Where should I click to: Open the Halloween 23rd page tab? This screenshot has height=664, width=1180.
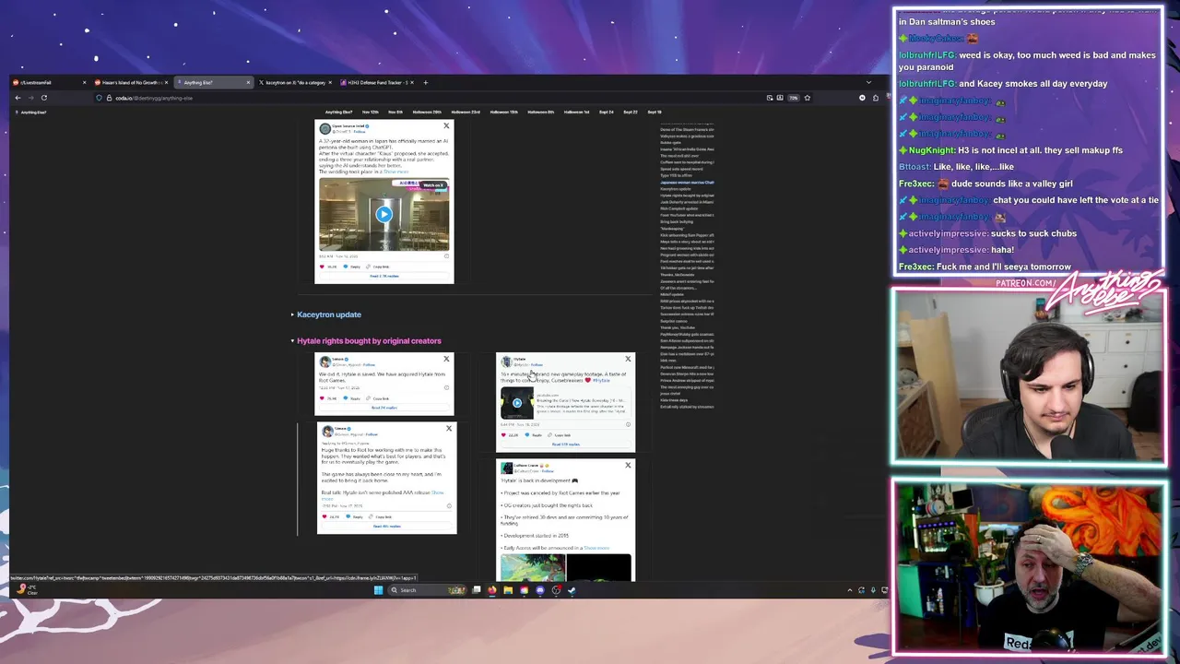(x=466, y=112)
